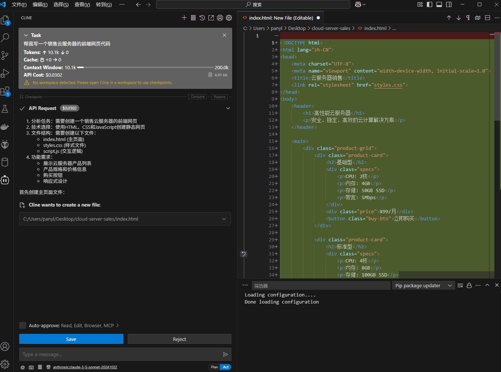Viewport: 501px width, 372px height.
Task: Click the camera icon below message box
Action: 31,367
